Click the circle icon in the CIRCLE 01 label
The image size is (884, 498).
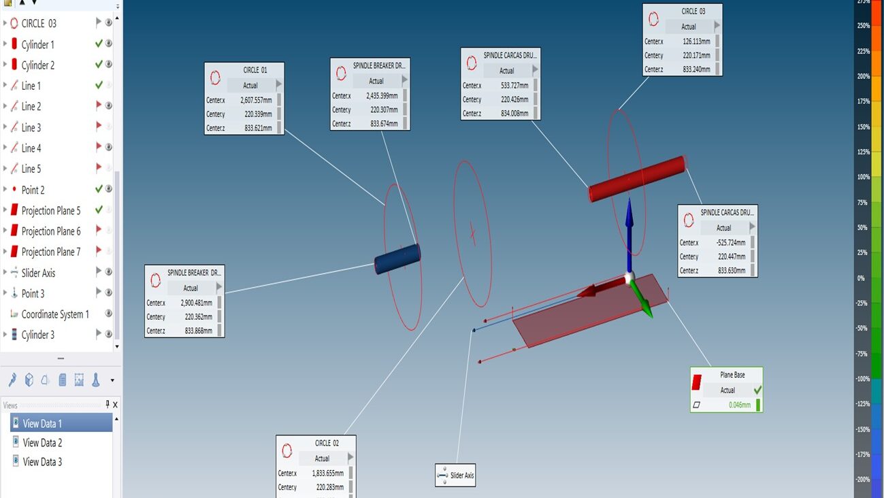click(x=216, y=78)
